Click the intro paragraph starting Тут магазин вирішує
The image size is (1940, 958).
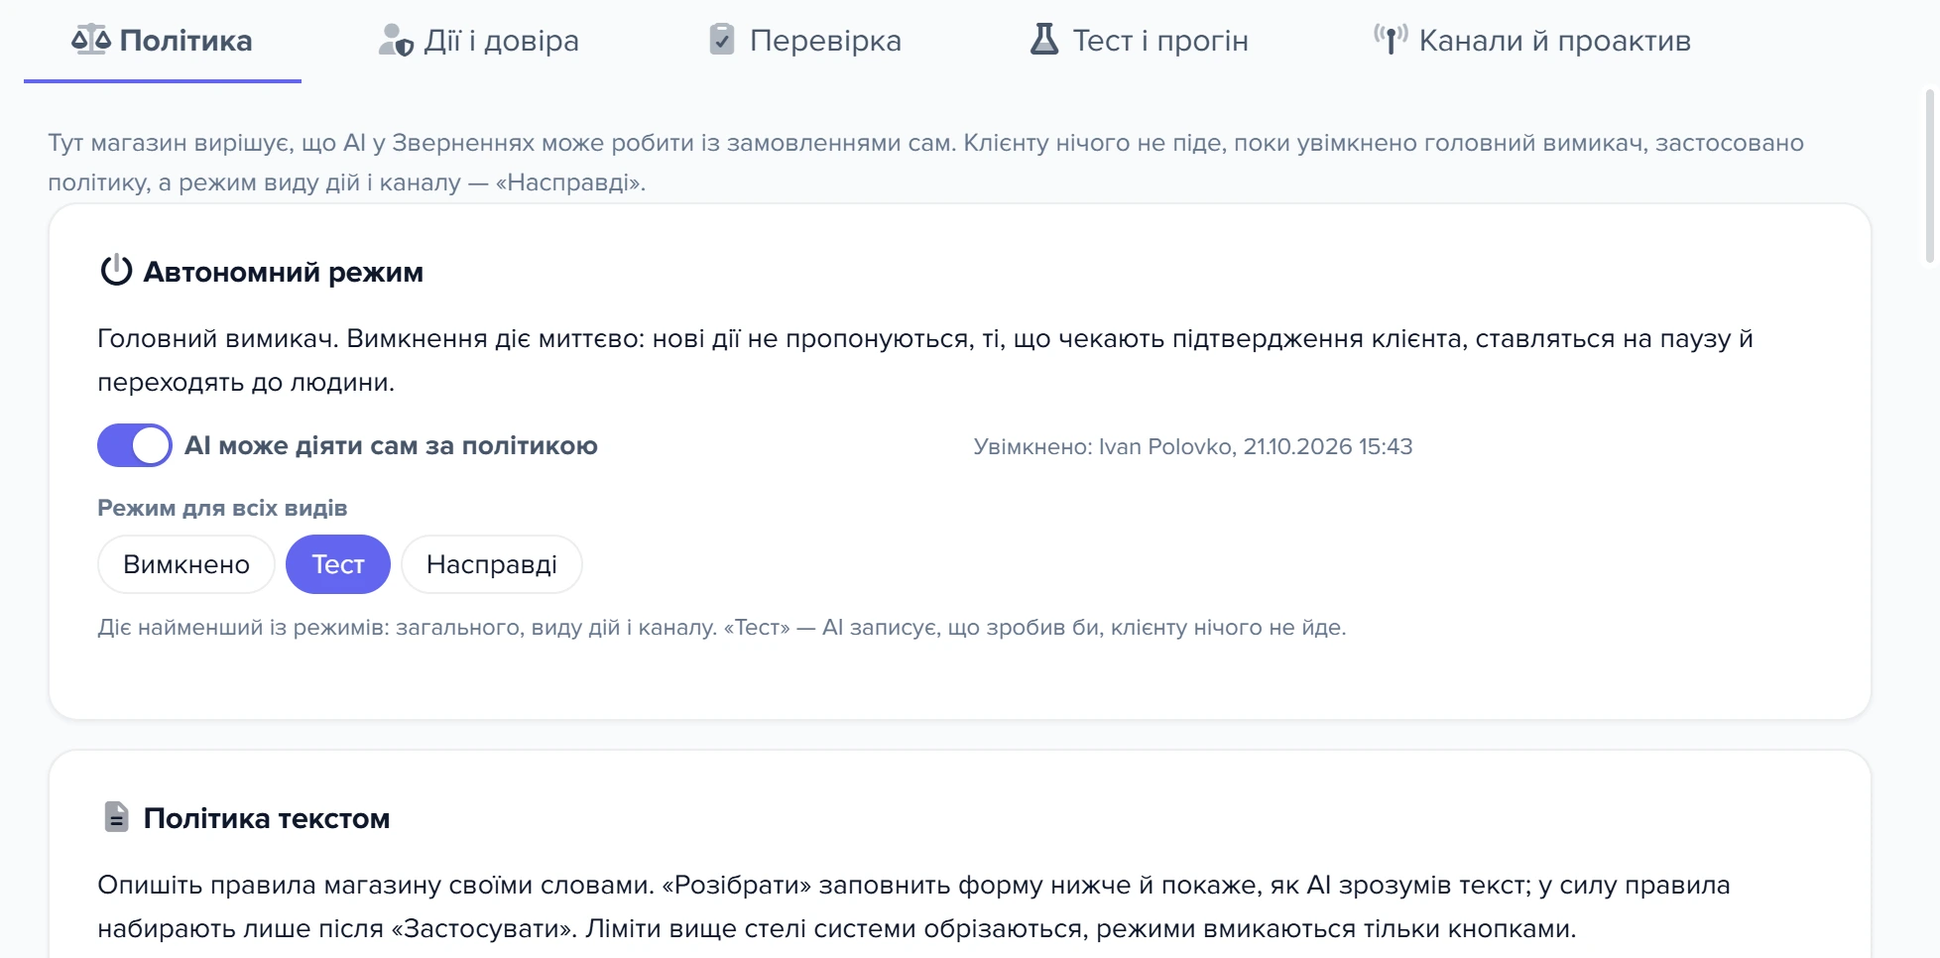[x=925, y=163]
